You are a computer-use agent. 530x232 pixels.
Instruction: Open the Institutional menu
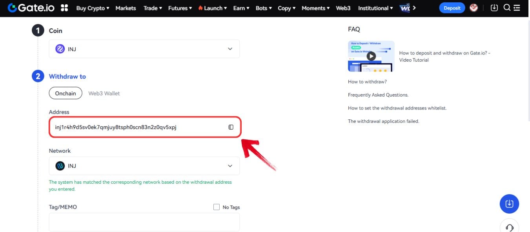tap(375, 8)
